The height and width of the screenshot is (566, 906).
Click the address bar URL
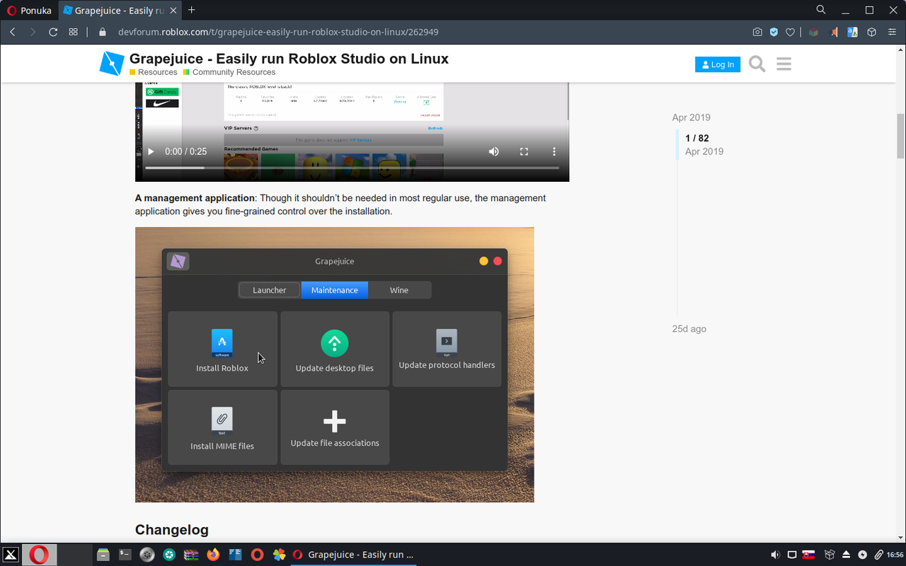278,32
